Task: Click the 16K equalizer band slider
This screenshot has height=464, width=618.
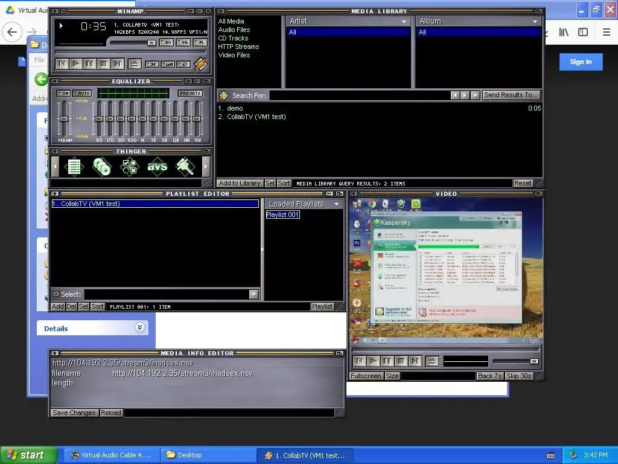Action: [x=197, y=119]
